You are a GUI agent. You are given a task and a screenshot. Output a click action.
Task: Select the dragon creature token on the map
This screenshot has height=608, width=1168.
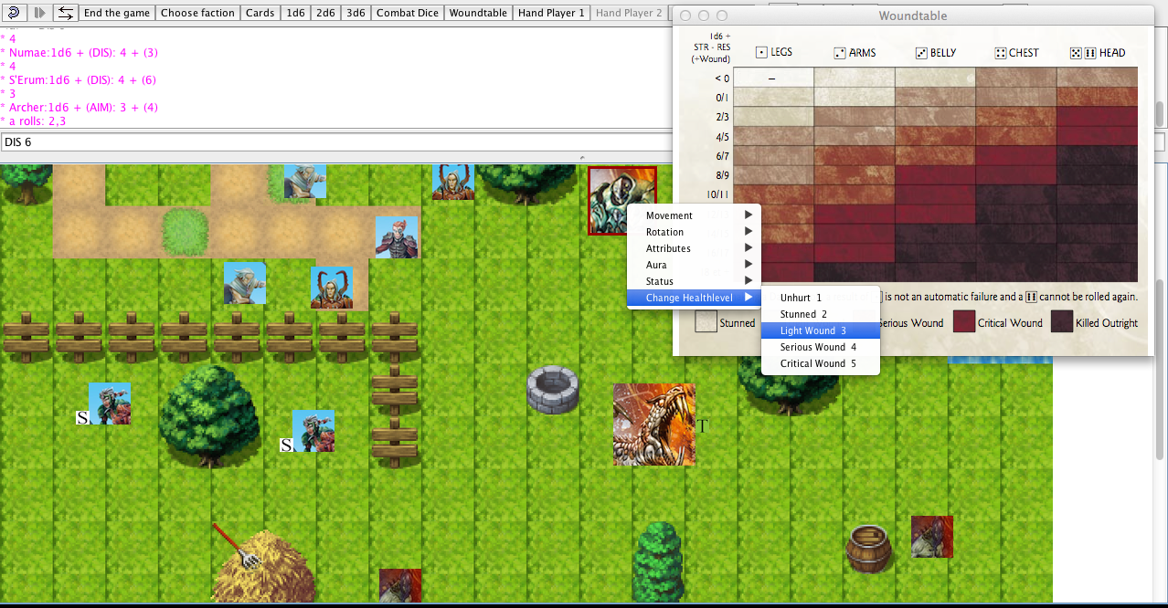(653, 425)
